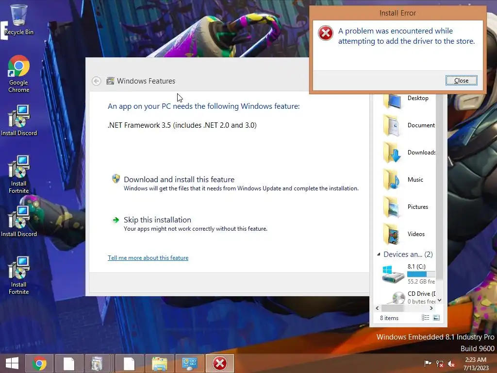Switch Explorer to details view

425,318
